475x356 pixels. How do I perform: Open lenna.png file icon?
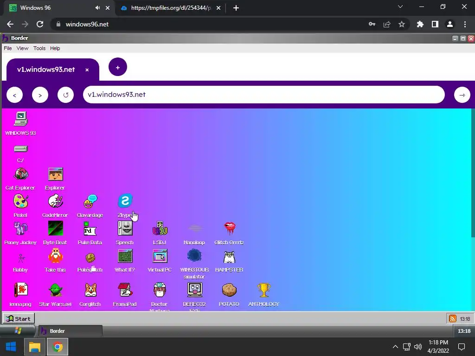[21, 290]
